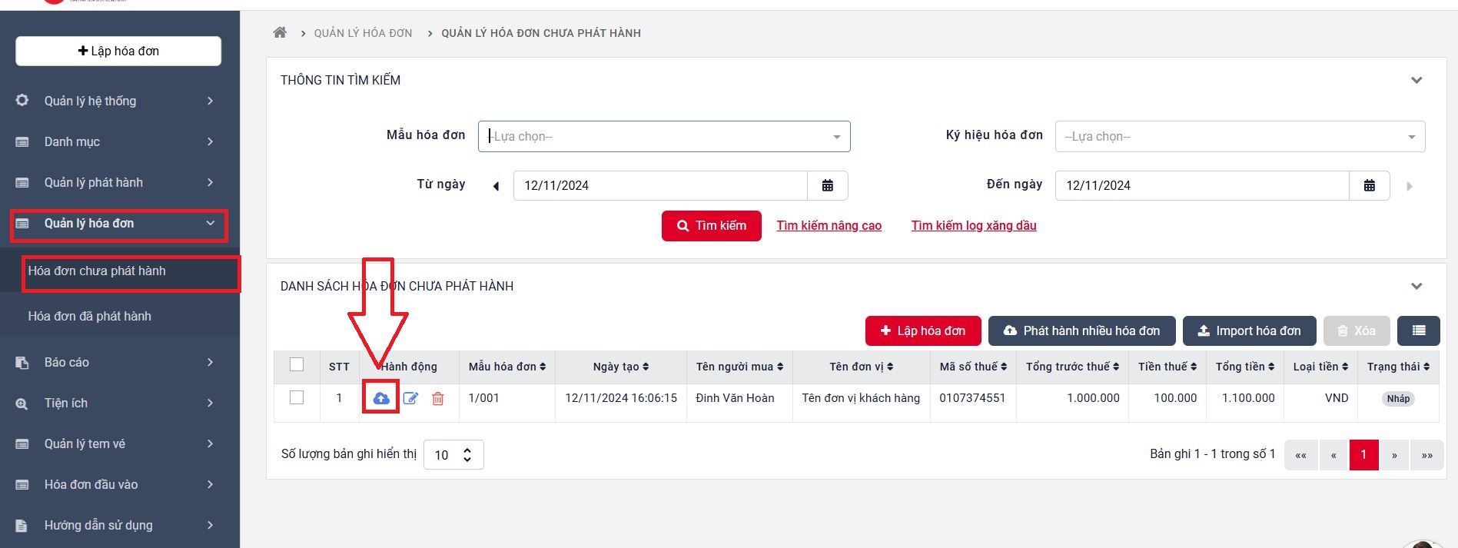
Task: Click the red trash delete icon in row
Action: [437, 398]
